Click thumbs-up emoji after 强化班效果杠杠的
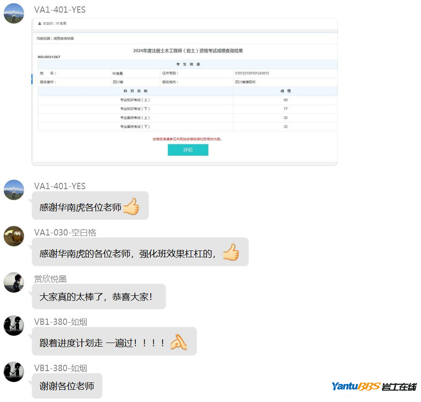The height and width of the screenshot is (402, 421). [x=230, y=253]
